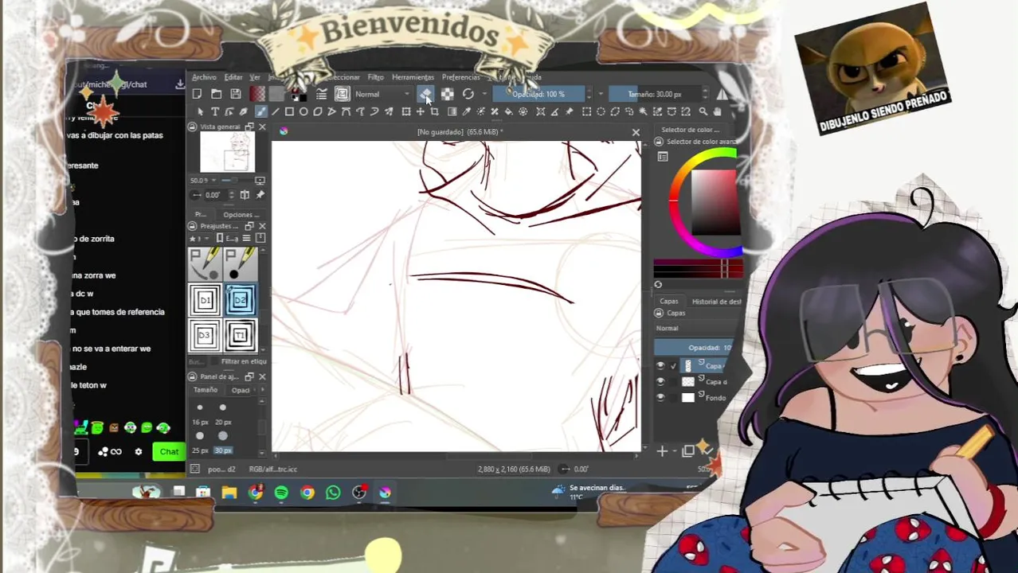Select the Transform tool
Image resolution: width=1018 pixels, height=573 pixels.
(406, 111)
